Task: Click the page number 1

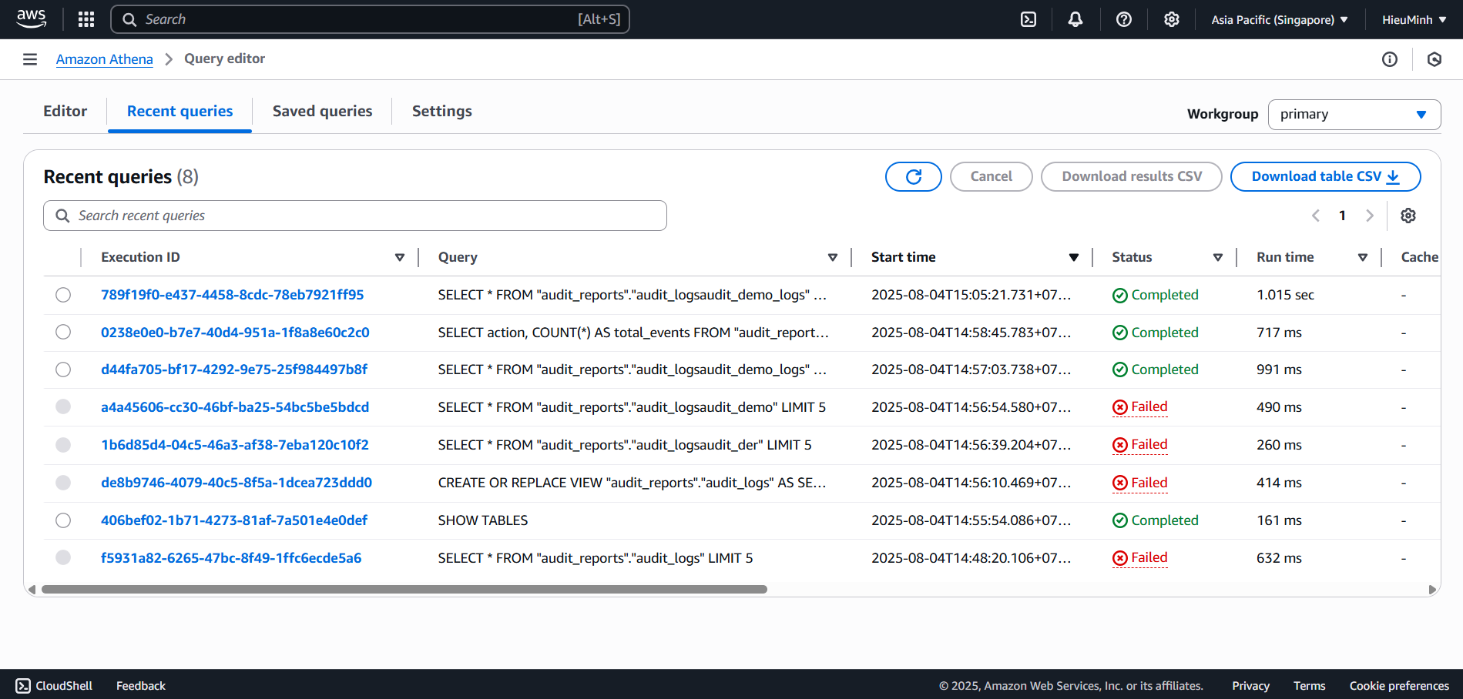Action: pyautogui.click(x=1342, y=216)
